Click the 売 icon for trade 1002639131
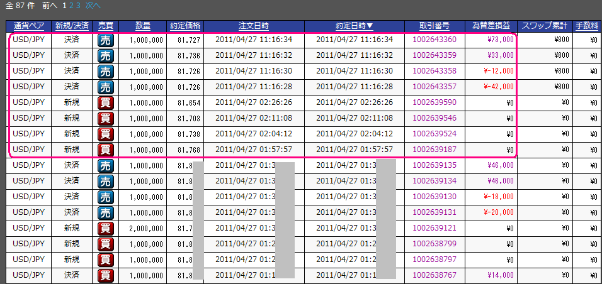Screen dimensions: 602x284 click(x=106, y=212)
